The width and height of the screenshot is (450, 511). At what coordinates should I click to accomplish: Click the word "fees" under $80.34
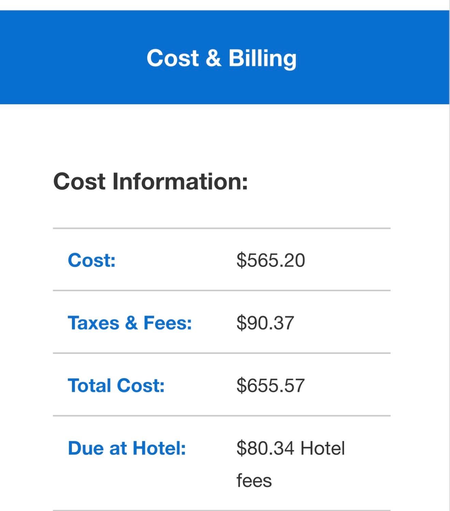254,481
